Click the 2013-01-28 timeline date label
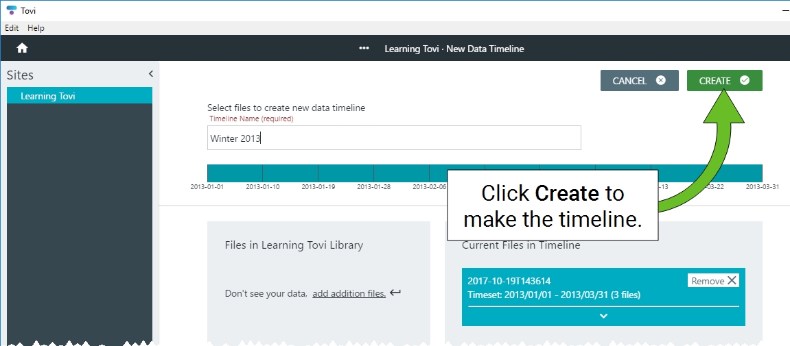 [x=374, y=186]
